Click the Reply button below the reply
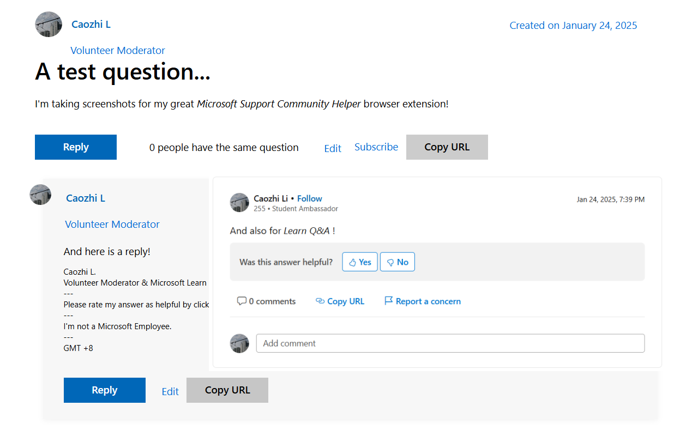Image resolution: width=698 pixels, height=436 pixels. click(x=105, y=390)
